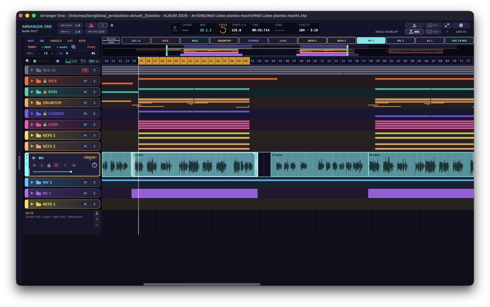Click the MIX export button
490x307 pixels.
click(x=414, y=32)
